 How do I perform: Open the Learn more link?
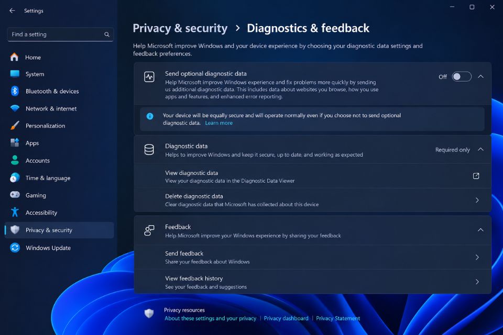[x=219, y=123]
